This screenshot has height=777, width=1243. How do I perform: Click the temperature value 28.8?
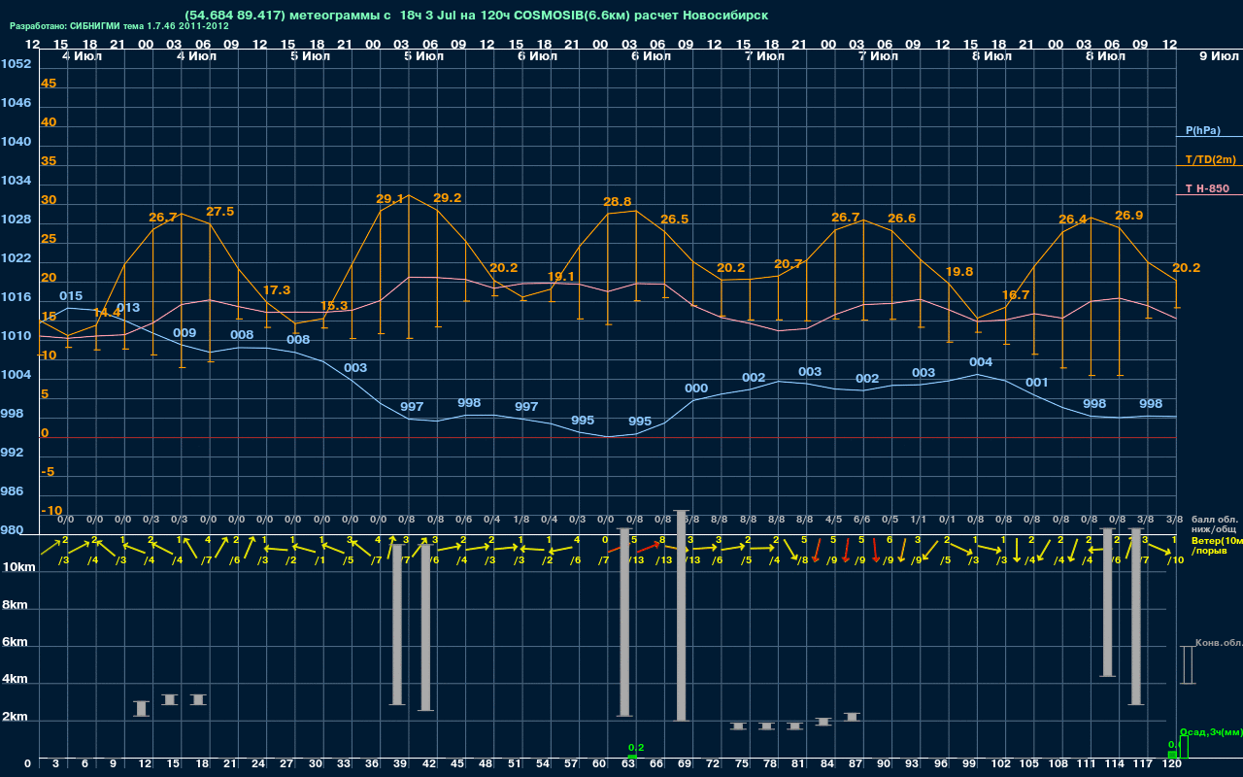coord(617,201)
